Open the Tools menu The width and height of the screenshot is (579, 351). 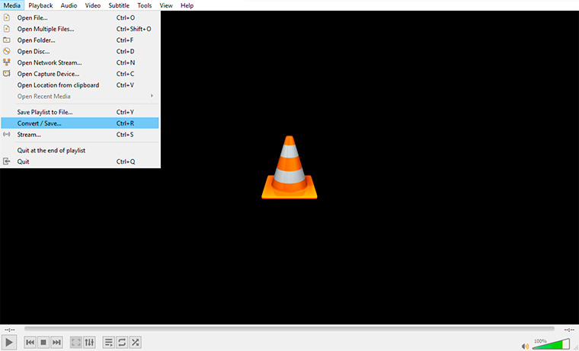click(x=145, y=5)
